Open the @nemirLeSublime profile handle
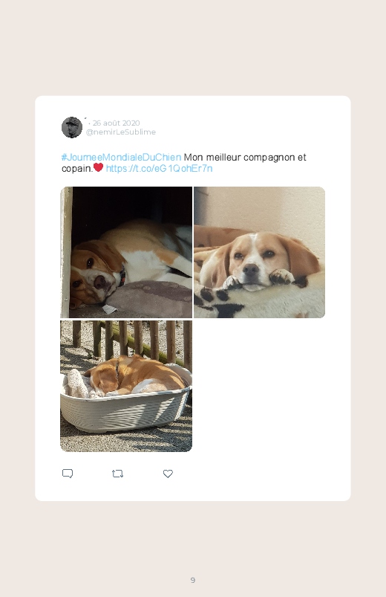This screenshot has width=386, height=597. pos(121,132)
